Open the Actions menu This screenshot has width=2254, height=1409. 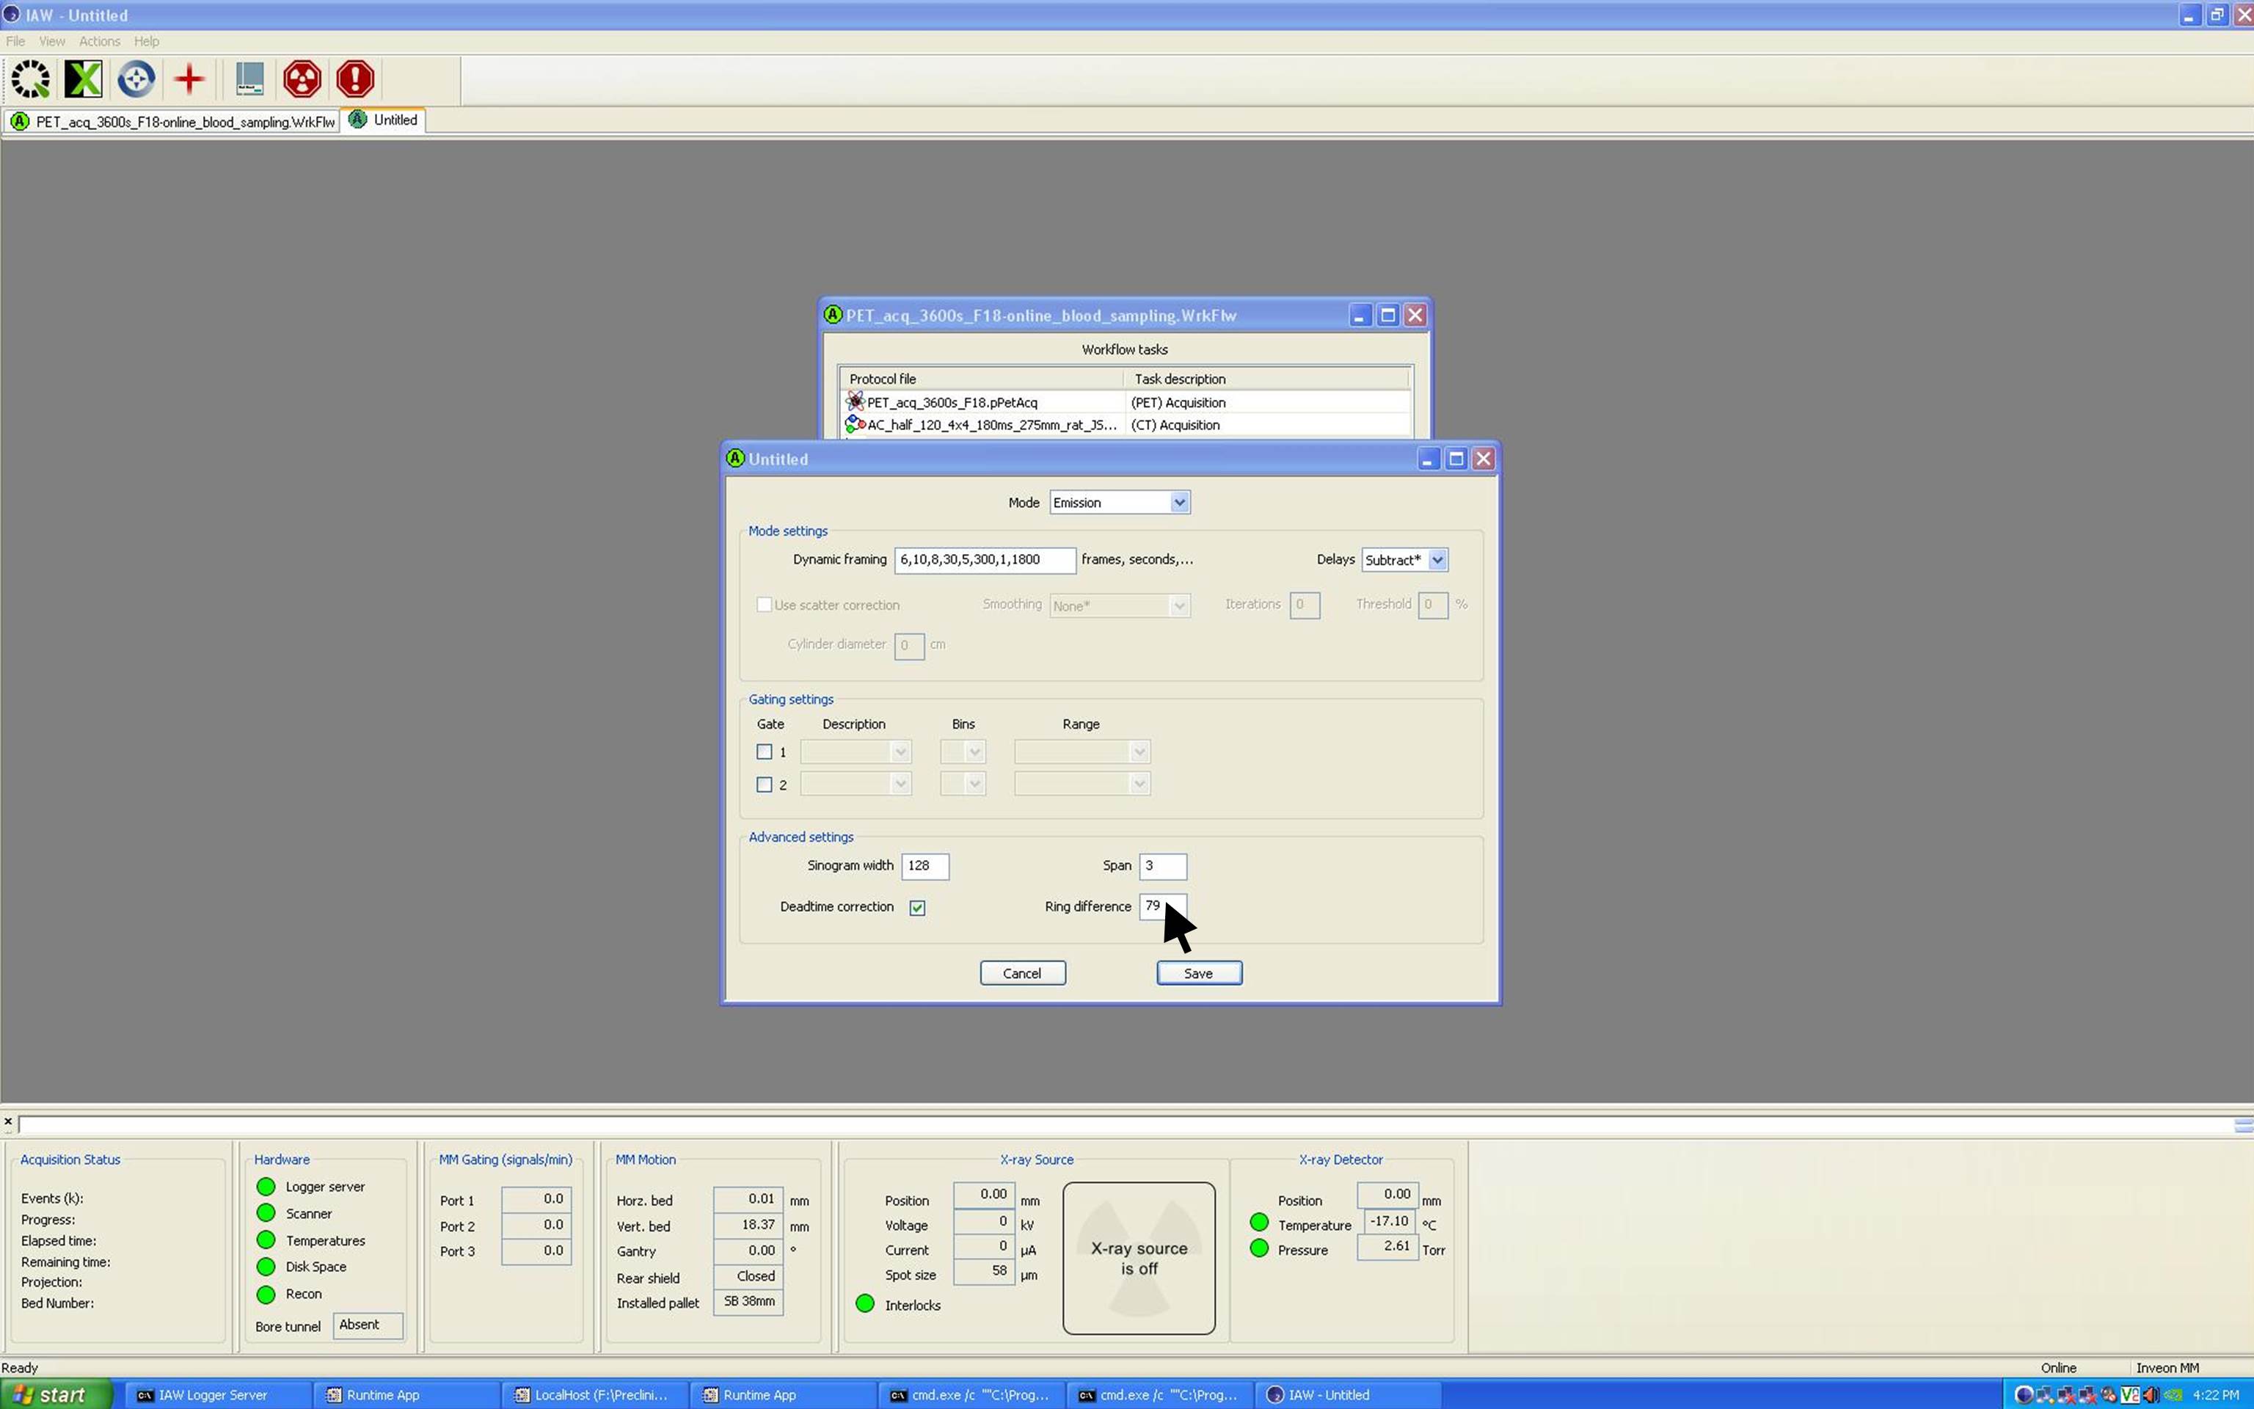[x=99, y=41]
